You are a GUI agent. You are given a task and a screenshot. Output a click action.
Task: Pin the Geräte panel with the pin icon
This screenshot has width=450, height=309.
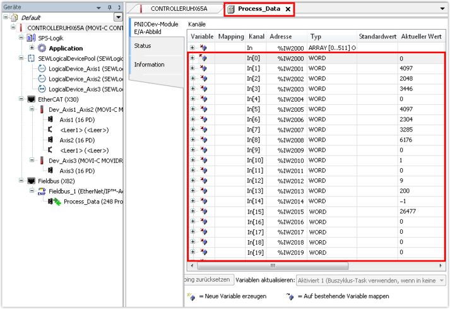click(109, 7)
